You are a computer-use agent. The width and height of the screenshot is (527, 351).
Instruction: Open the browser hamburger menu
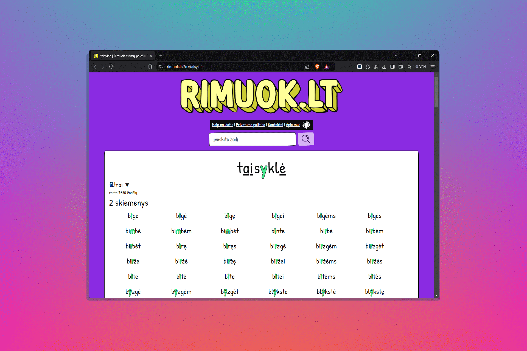point(433,67)
